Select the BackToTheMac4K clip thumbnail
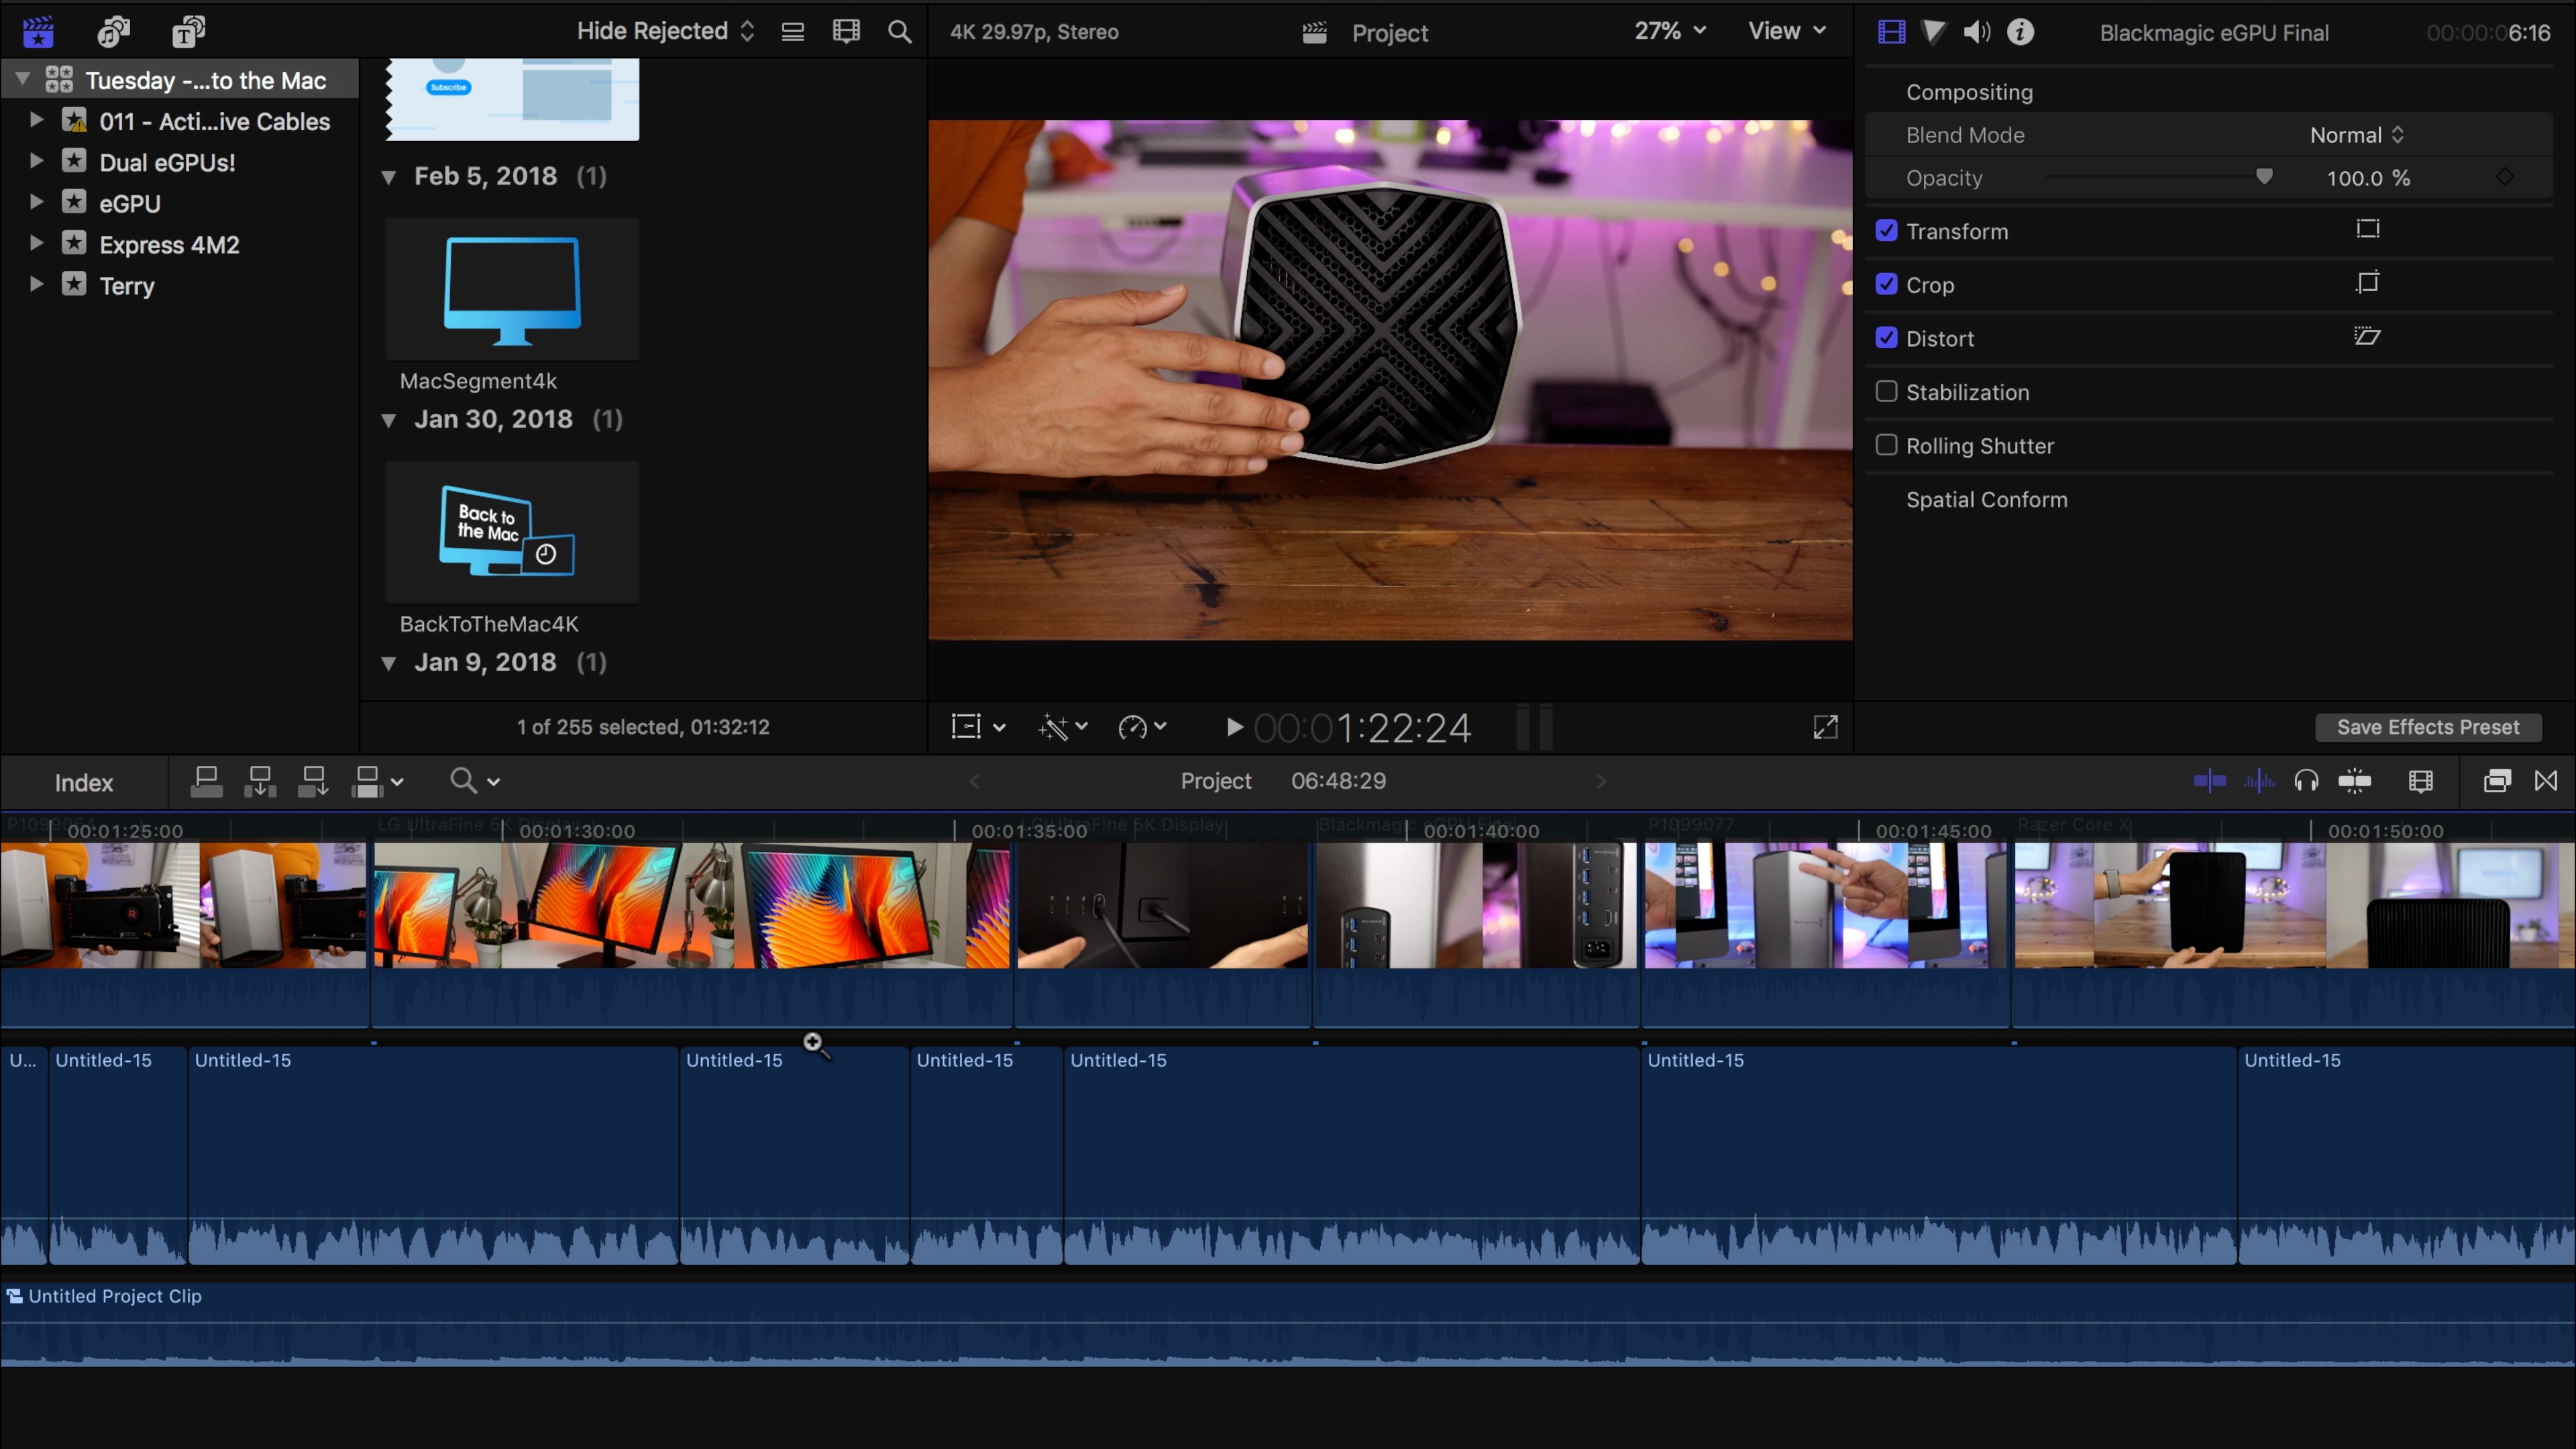The height and width of the screenshot is (1449, 2576). coord(512,532)
